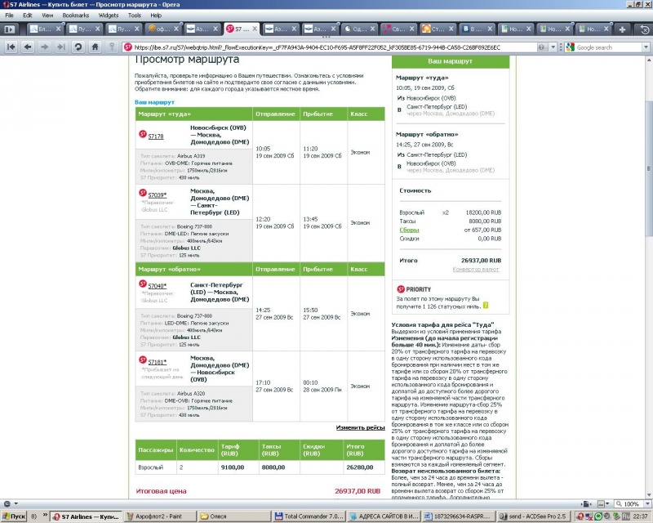Click the S7 site icon in address bar

coord(128,47)
